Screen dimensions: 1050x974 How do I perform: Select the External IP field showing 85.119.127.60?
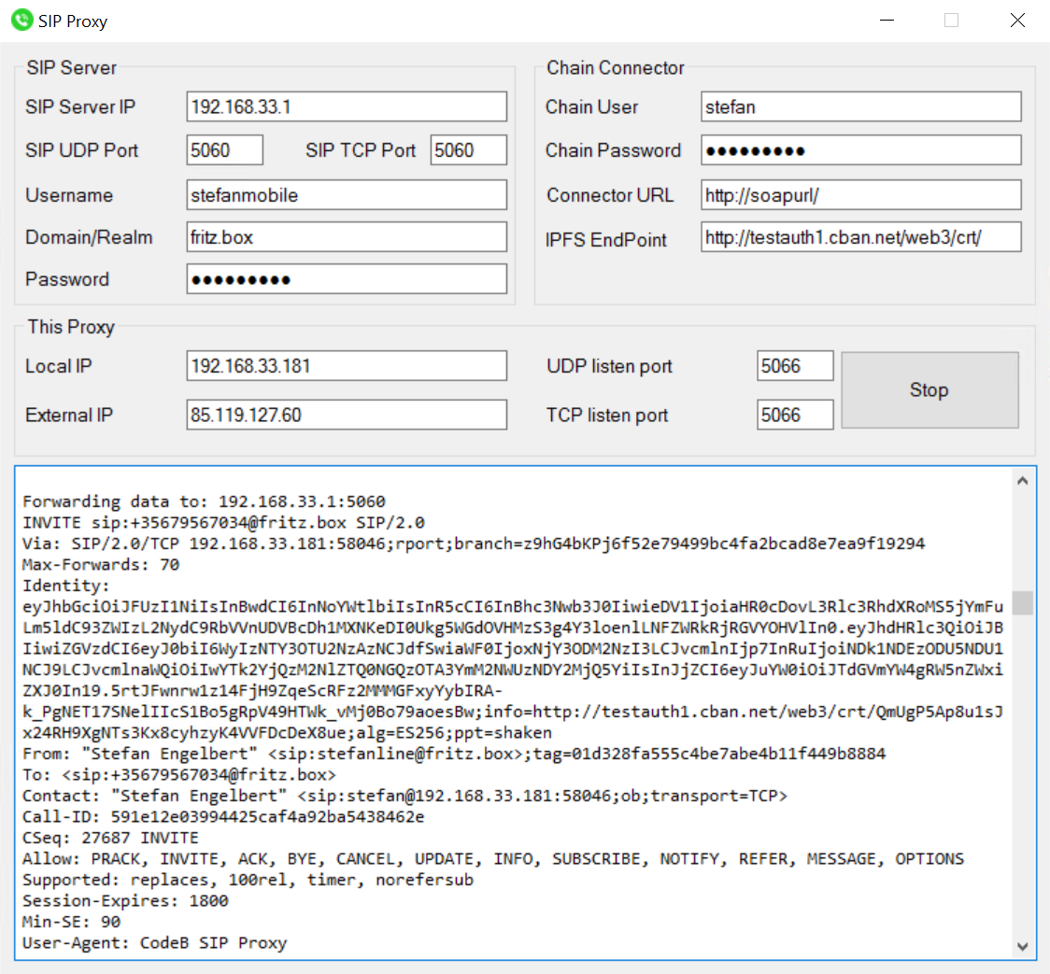[346, 414]
